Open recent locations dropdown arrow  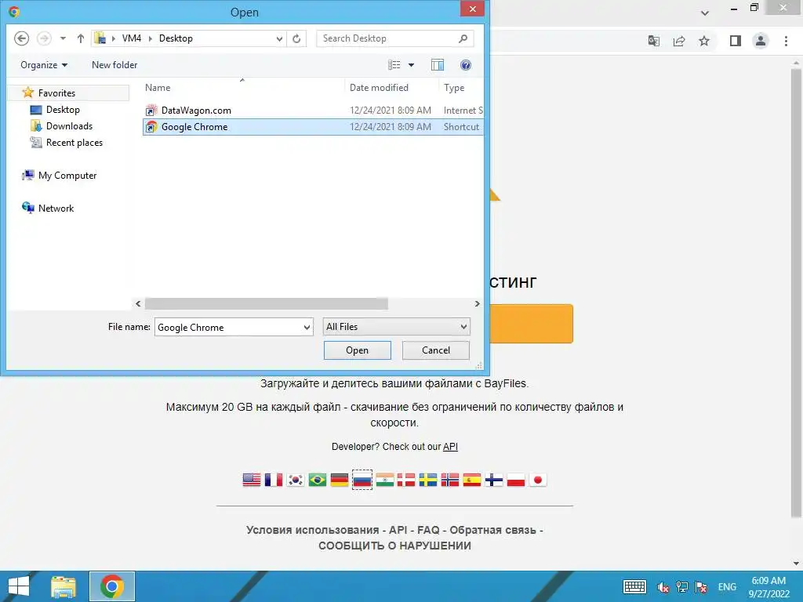[63, 38]
